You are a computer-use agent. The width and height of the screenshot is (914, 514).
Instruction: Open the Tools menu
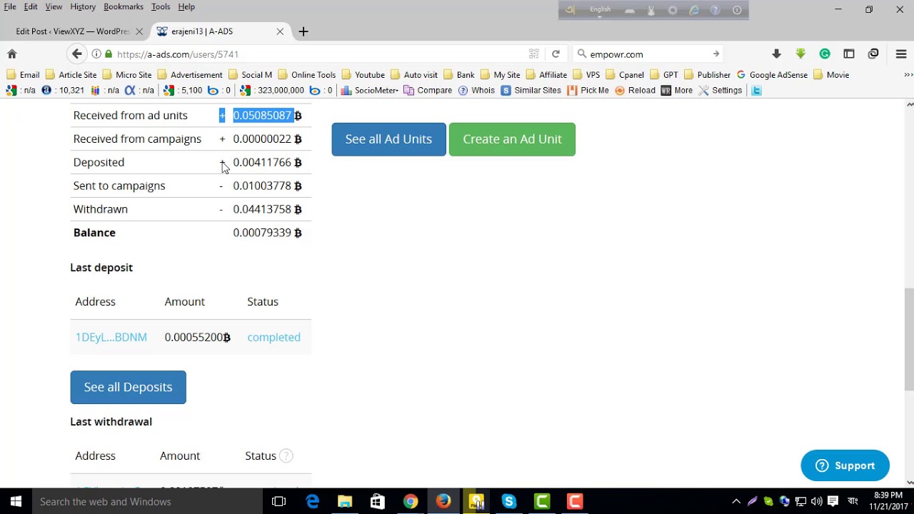pos(161,6)
